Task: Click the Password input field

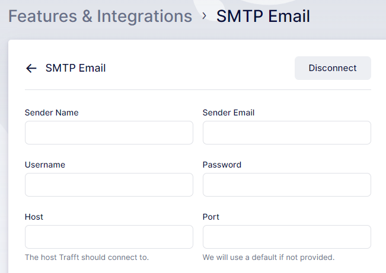Action: click(x=287, y=185)
